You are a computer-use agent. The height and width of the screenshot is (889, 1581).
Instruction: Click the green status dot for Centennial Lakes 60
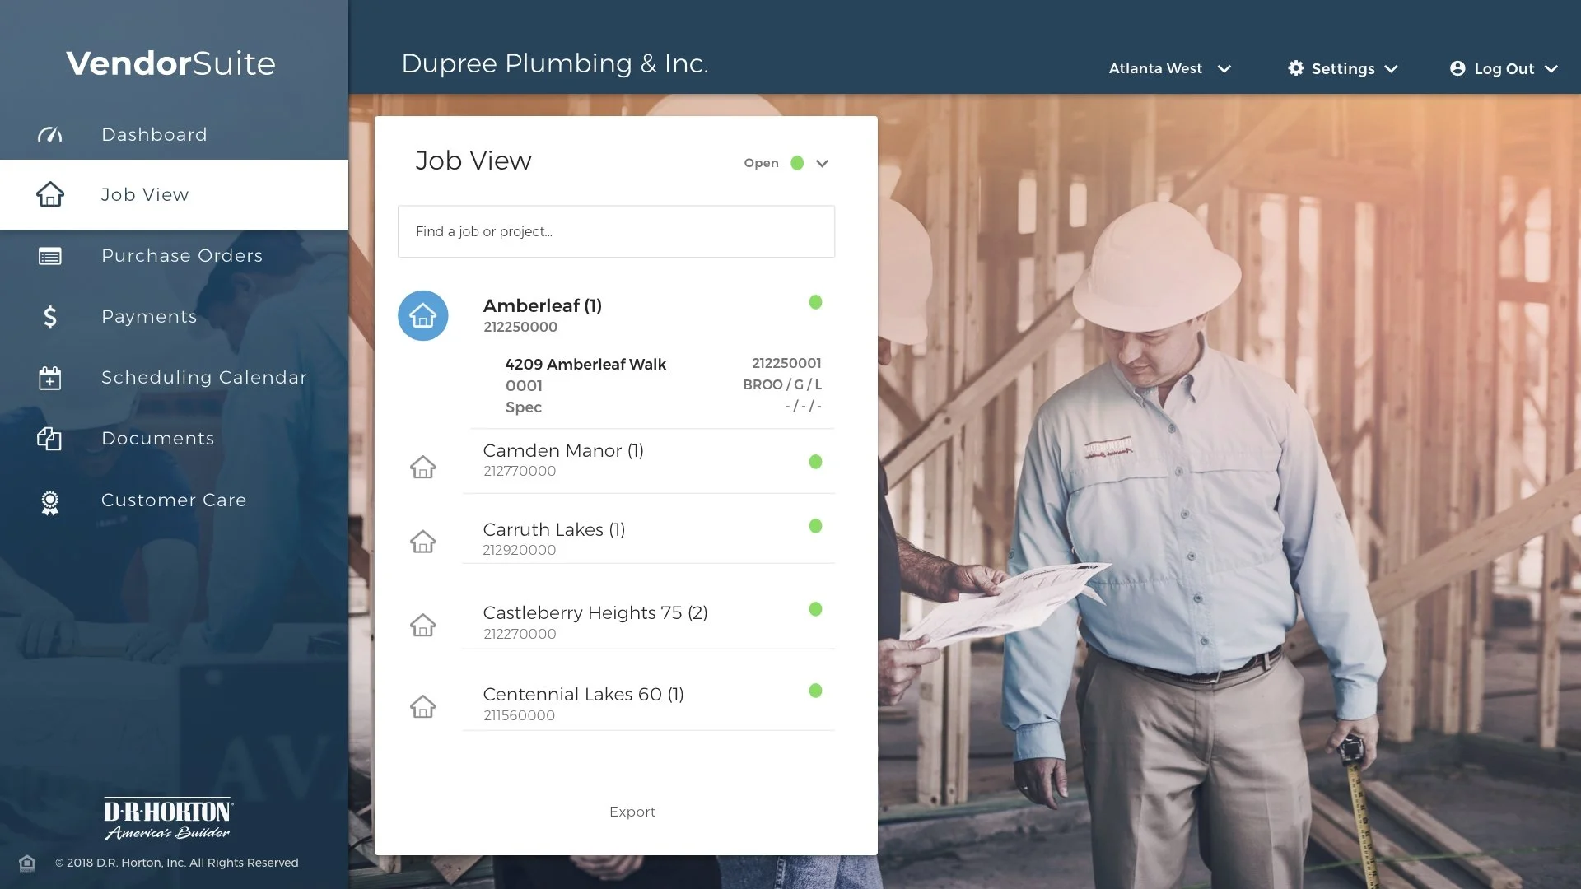point(815,691)
